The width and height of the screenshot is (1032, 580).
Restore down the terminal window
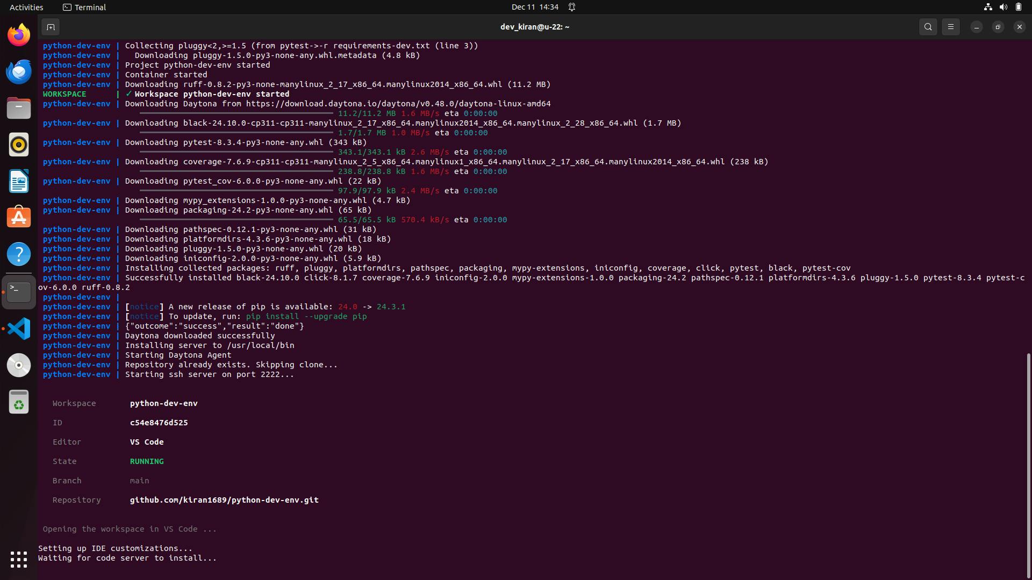[x=998, y=27]
